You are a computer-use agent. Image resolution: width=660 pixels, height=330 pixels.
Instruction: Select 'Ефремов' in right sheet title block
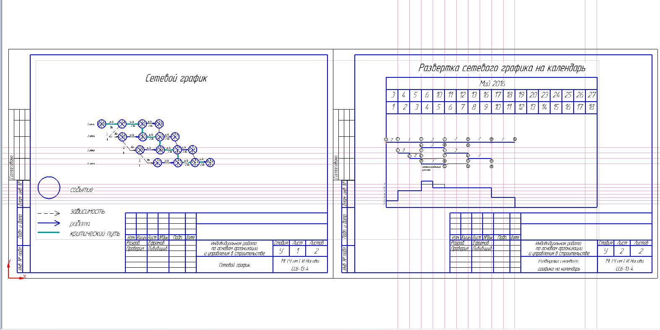coord(481,243)
